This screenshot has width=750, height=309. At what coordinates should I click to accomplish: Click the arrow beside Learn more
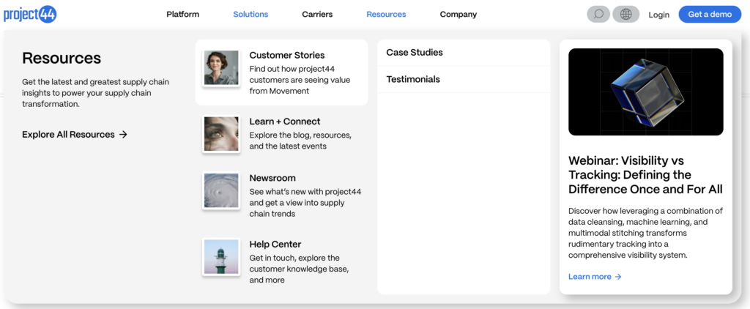pos(618,277)
